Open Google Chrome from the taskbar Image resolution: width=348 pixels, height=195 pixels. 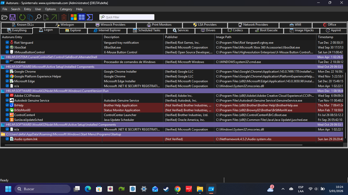pos(178,189)
